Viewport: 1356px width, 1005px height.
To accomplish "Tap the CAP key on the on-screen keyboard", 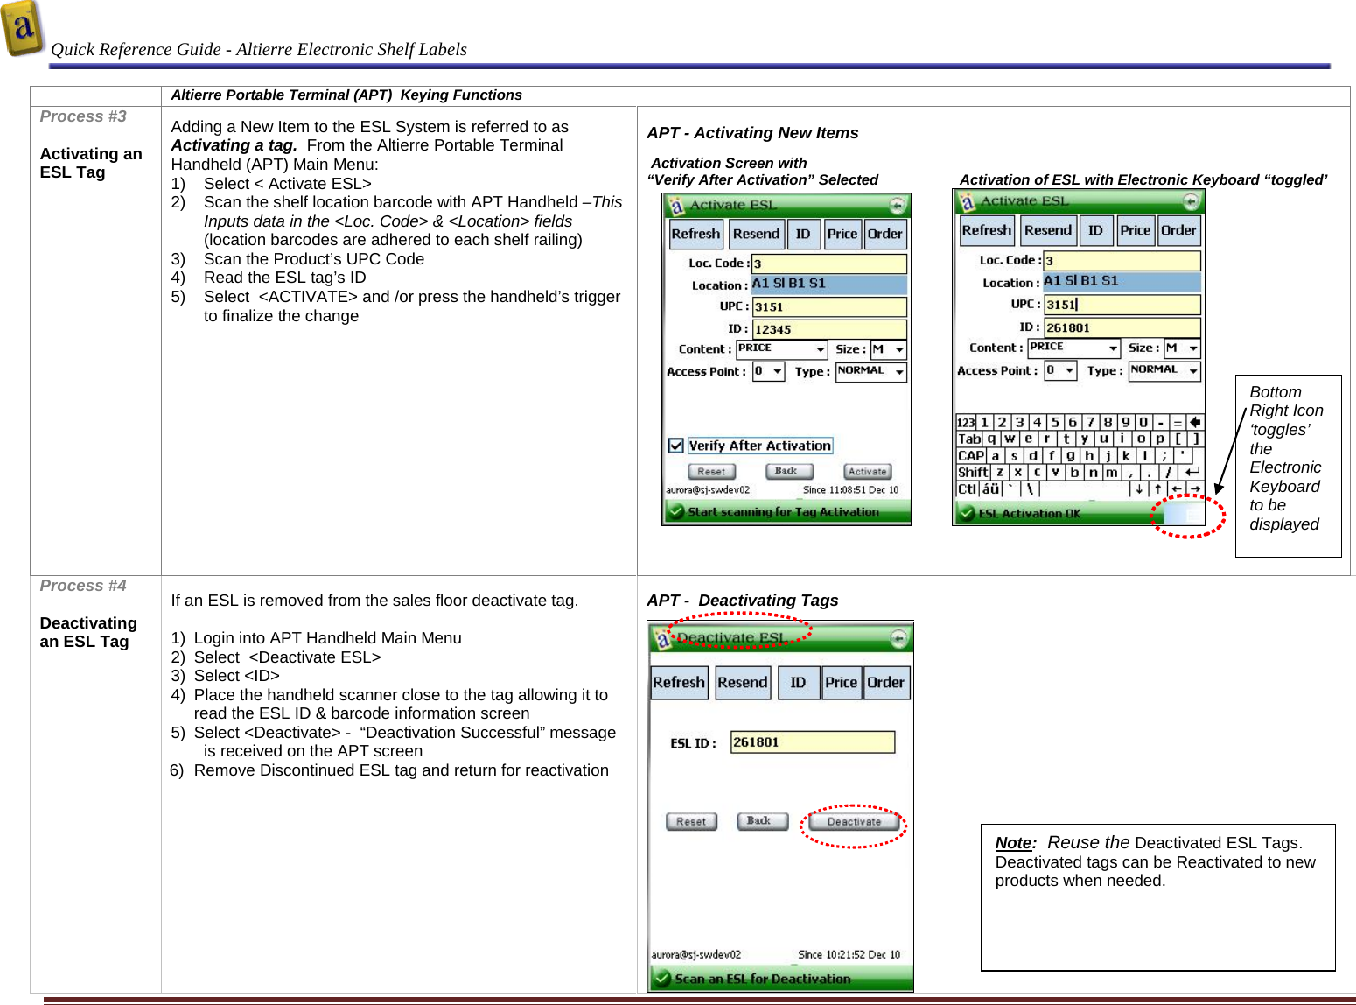I will (971, 455).
